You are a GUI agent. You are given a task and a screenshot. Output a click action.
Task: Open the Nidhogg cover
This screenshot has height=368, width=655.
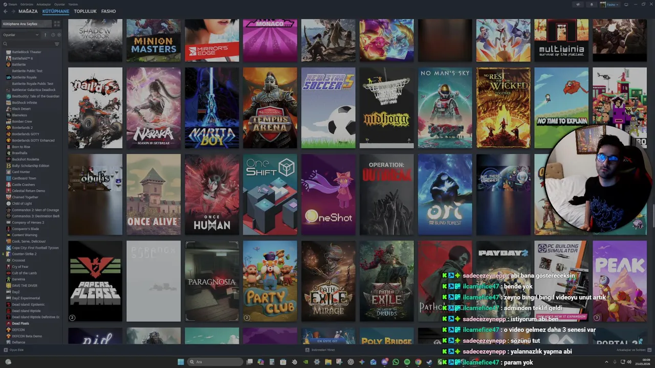coord(387,108)
